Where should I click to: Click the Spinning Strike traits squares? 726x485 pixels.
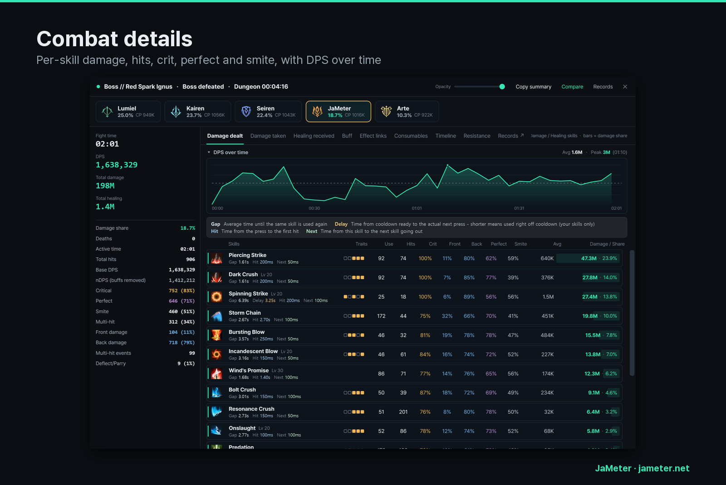pos(354,297)
